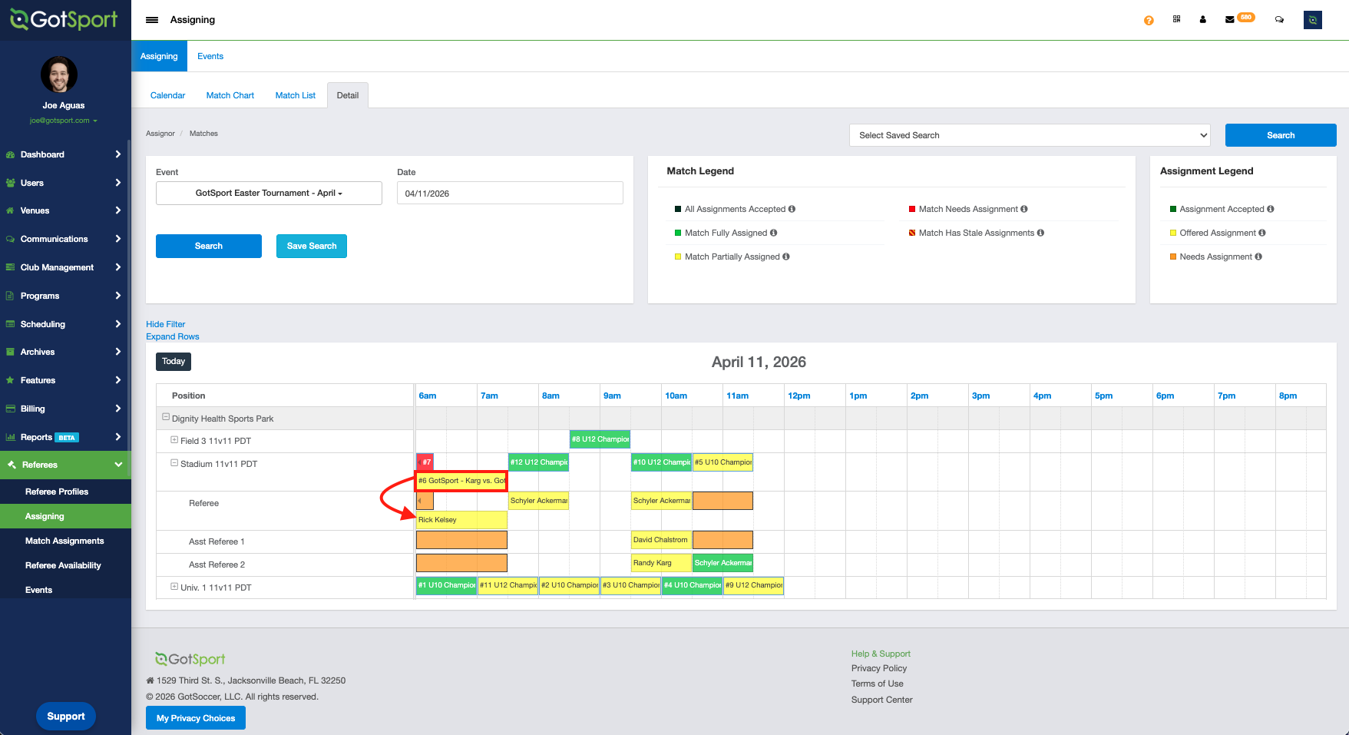
Task: Click the Date input field
Action: click(510, 194)
